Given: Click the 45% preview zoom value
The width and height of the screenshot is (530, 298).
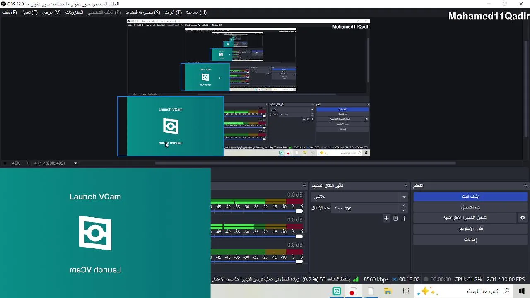Looking at the screenshot, I should pos(16,163).
